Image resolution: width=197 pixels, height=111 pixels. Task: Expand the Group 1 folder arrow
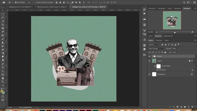152,56
